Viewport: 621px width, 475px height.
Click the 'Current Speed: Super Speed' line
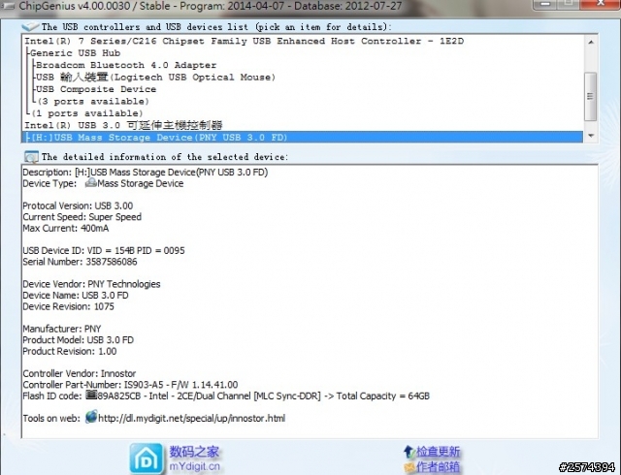82,217
